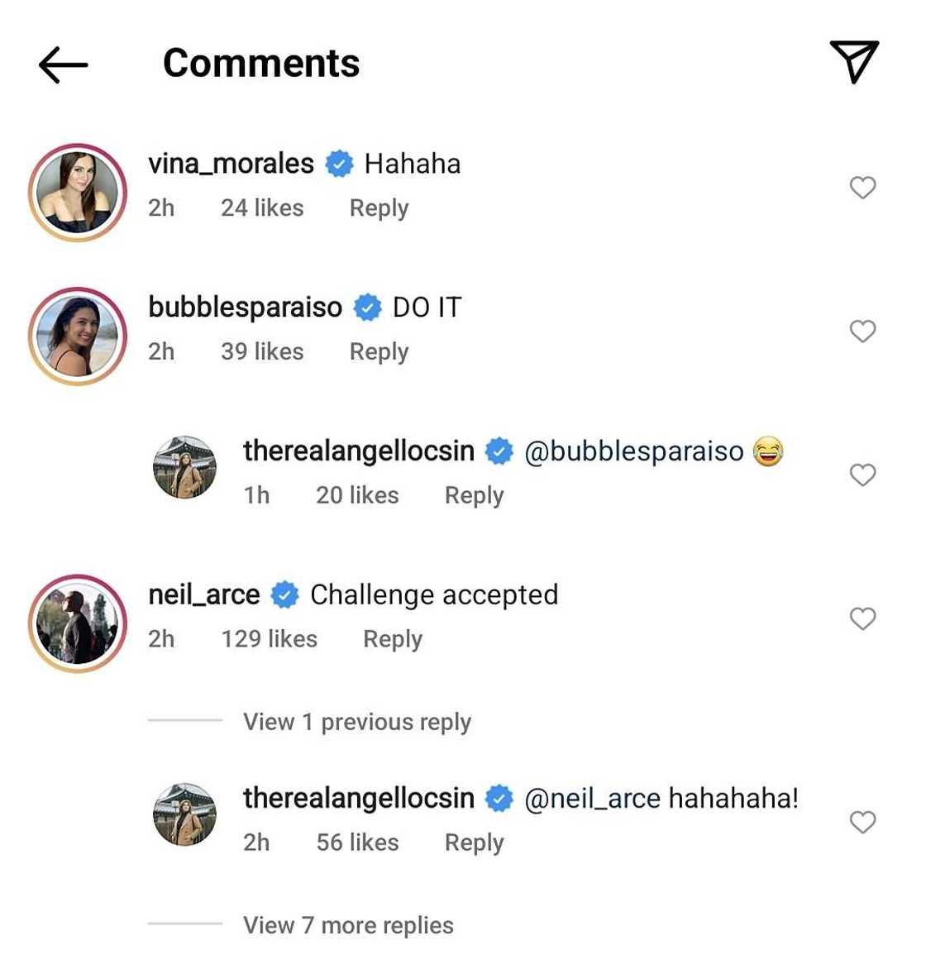This screenshot has height=969, width=926.
Task: Reply to neil_arce's Challenge accepted comment
Action: click(x=393, y=639)
